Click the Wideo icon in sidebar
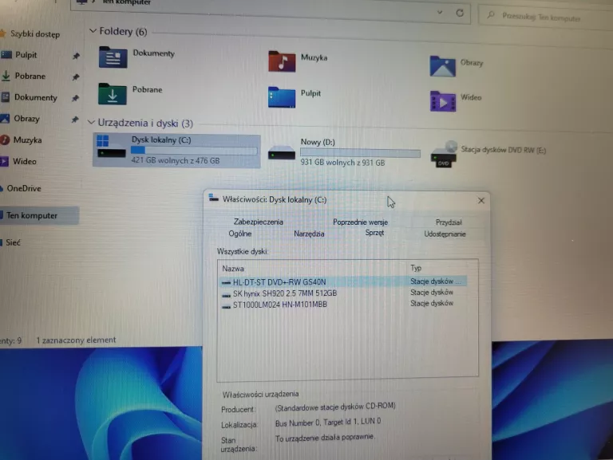 (x=4, y=161)
